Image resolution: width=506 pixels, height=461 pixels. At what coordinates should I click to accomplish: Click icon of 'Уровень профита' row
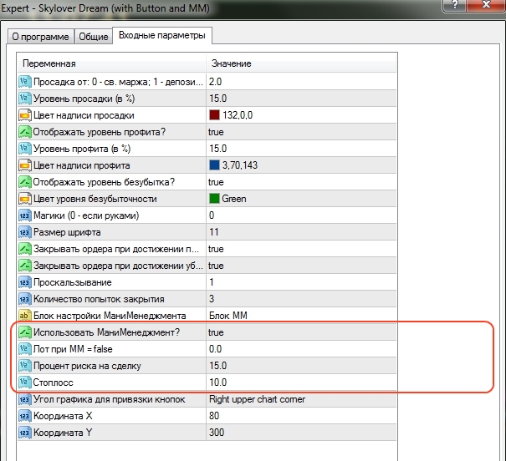click(25, 149)
